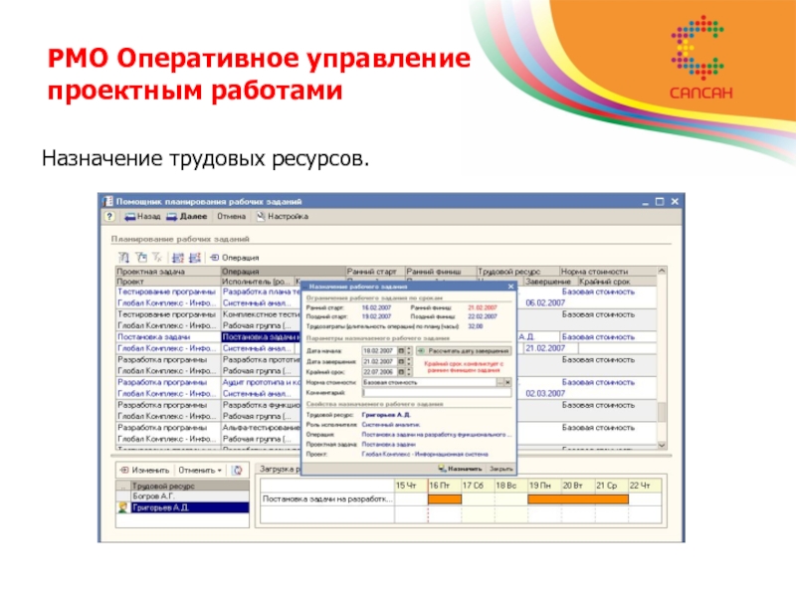Click the Операция toolbar button

coord(235,258)
